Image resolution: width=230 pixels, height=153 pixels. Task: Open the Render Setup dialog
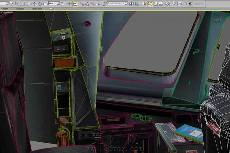(x=174, y=4)
